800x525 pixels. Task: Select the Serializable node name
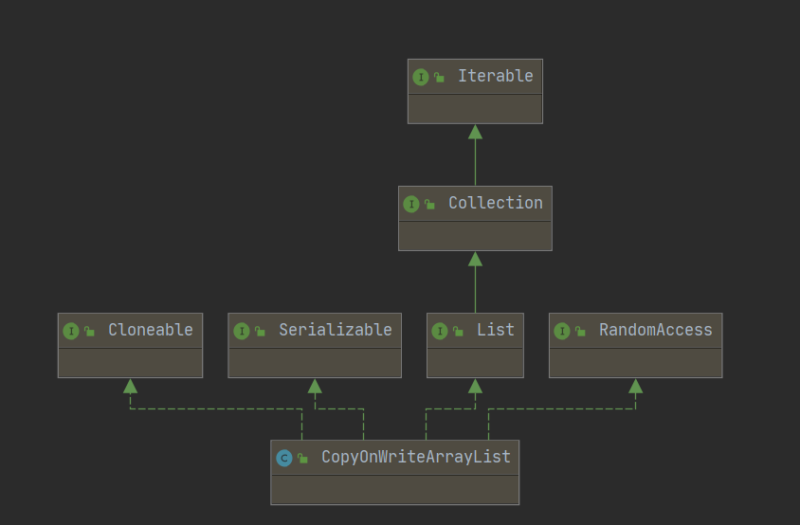(335, 330)
